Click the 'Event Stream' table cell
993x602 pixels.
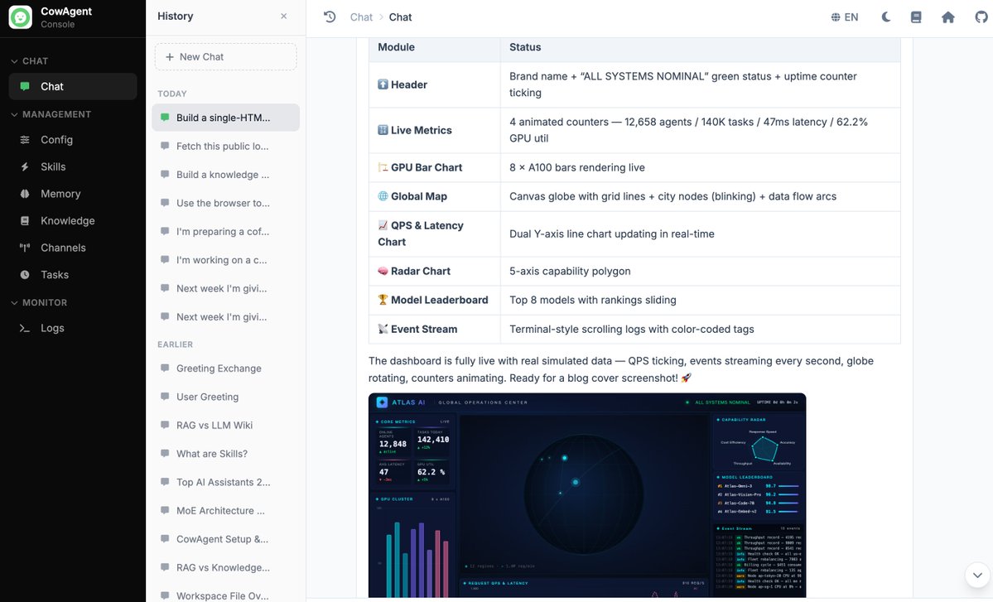tap(435, 330)
